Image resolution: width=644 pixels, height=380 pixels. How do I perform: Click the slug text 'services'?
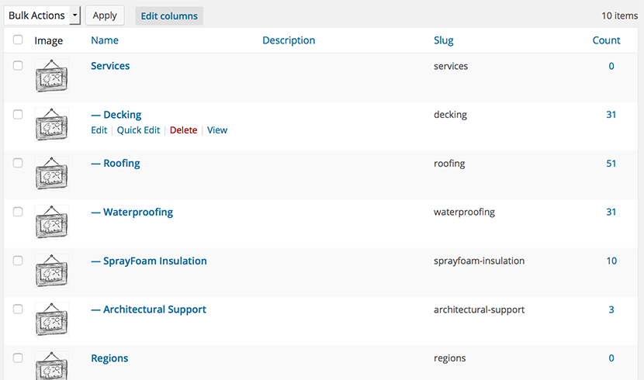click(x=451, y=66)
